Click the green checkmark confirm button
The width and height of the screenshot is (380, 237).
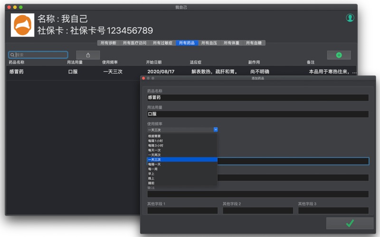click(x=350, y=223)
